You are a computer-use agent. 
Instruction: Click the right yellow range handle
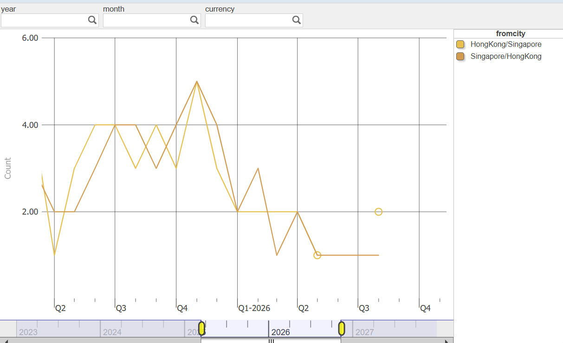[342, 329]
